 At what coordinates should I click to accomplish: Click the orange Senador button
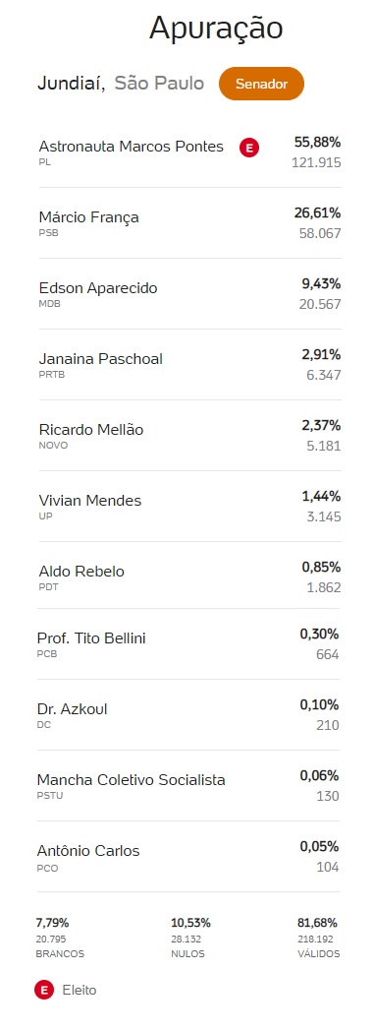click(261, 84)
